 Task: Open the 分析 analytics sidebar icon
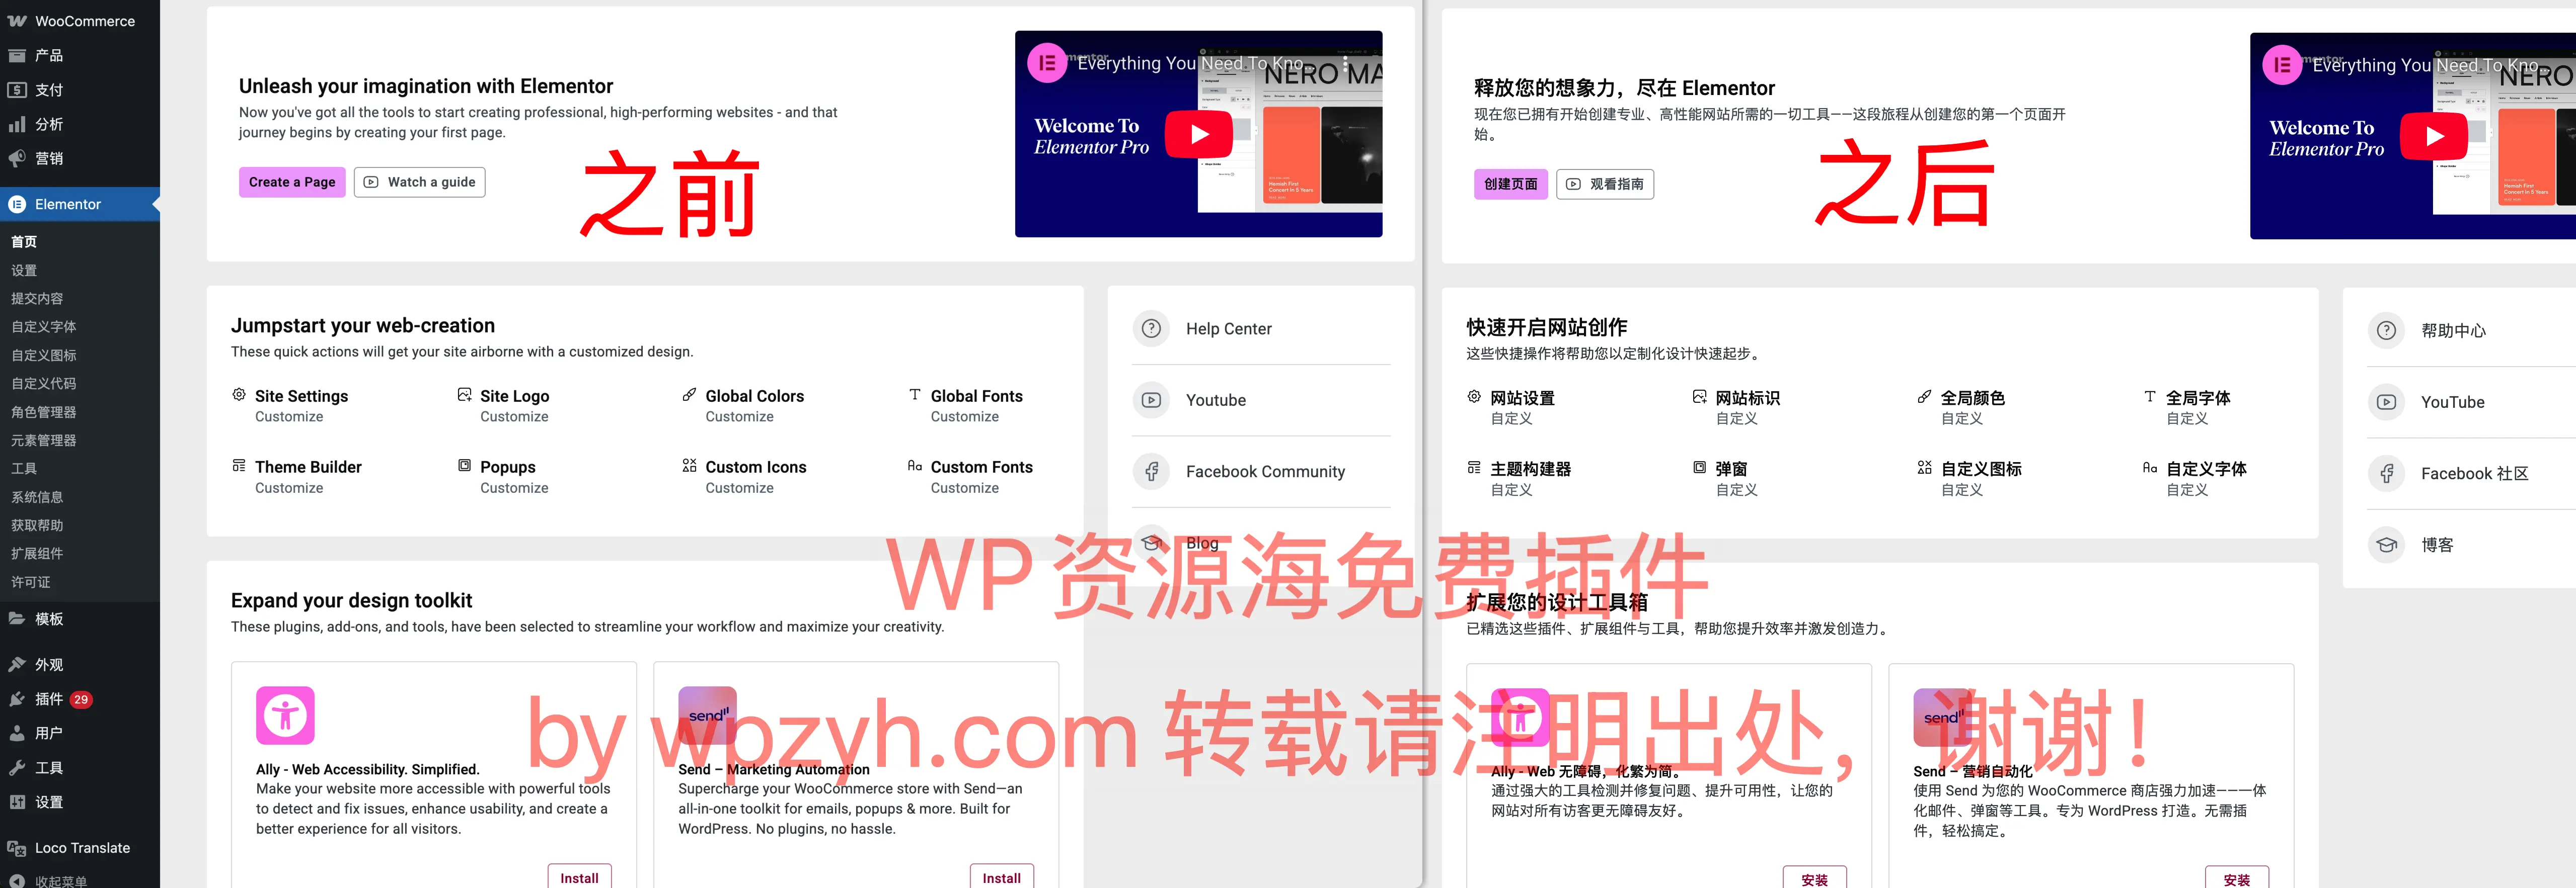point(16,124)
